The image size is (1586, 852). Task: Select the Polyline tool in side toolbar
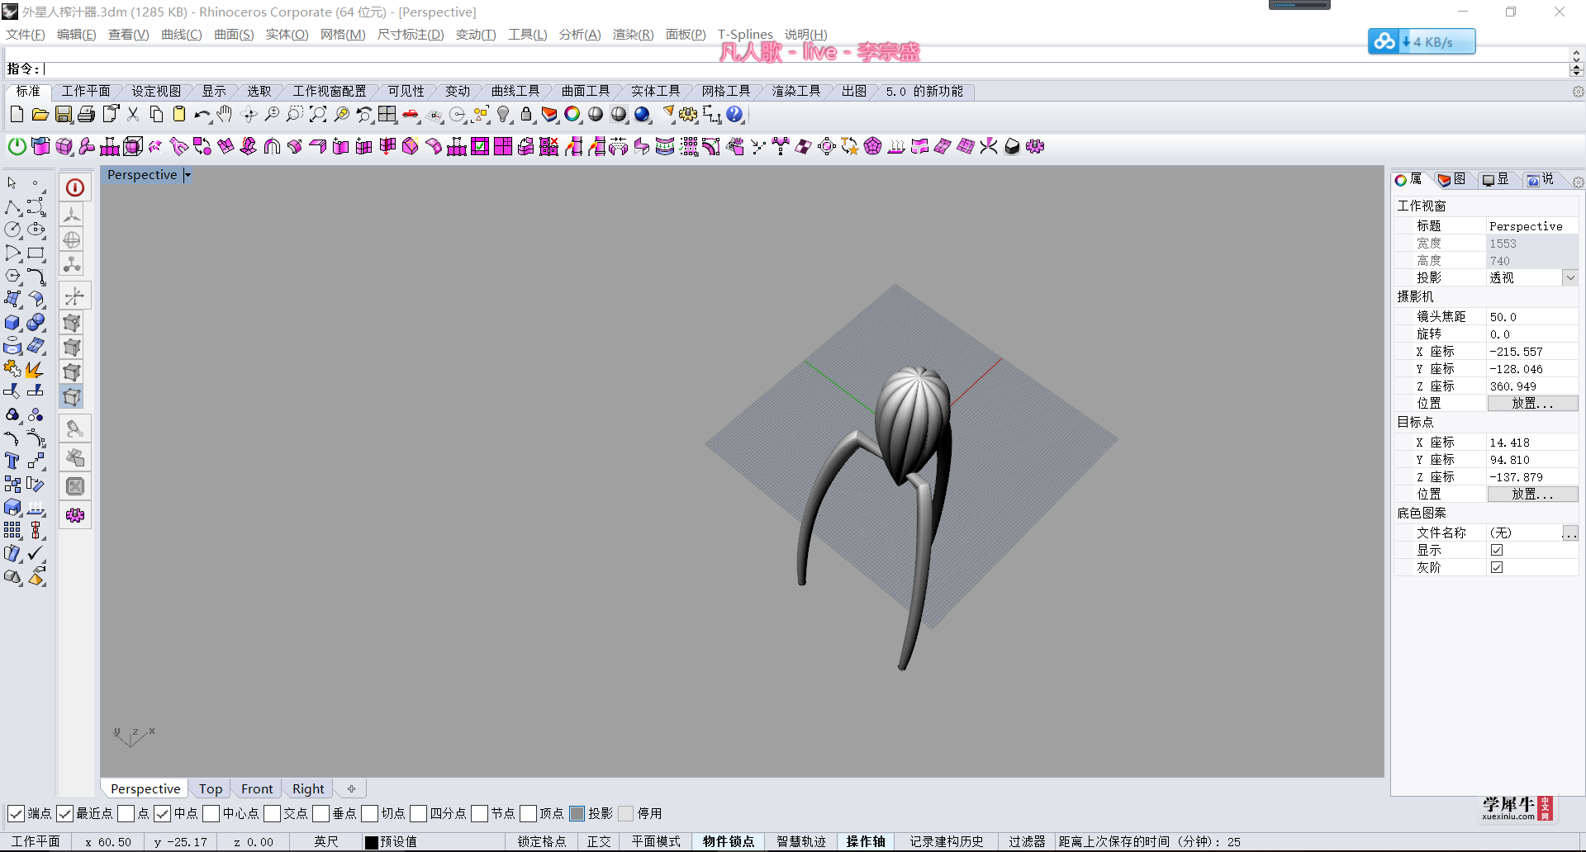[x=12, y=206]
